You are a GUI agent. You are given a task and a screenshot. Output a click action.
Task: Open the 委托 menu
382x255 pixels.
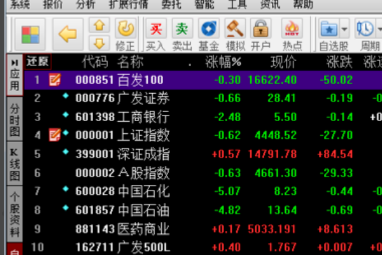point(171,4)
